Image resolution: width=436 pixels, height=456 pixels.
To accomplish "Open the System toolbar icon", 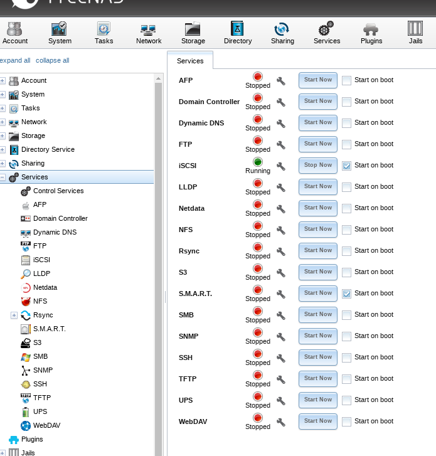I will pos(60,33).
